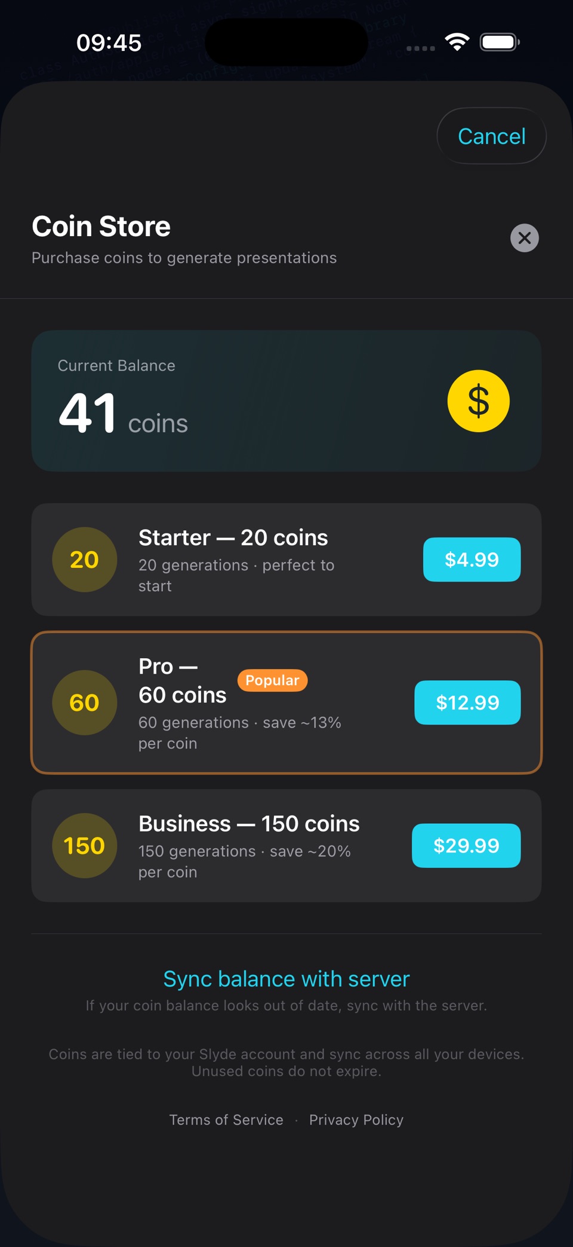
Task: Tap the orange Popular badge
Action: [272, 680]
